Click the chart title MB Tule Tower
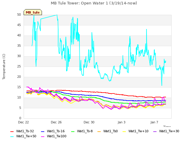This screenshot has height=142, width=189. pos(94,3)
